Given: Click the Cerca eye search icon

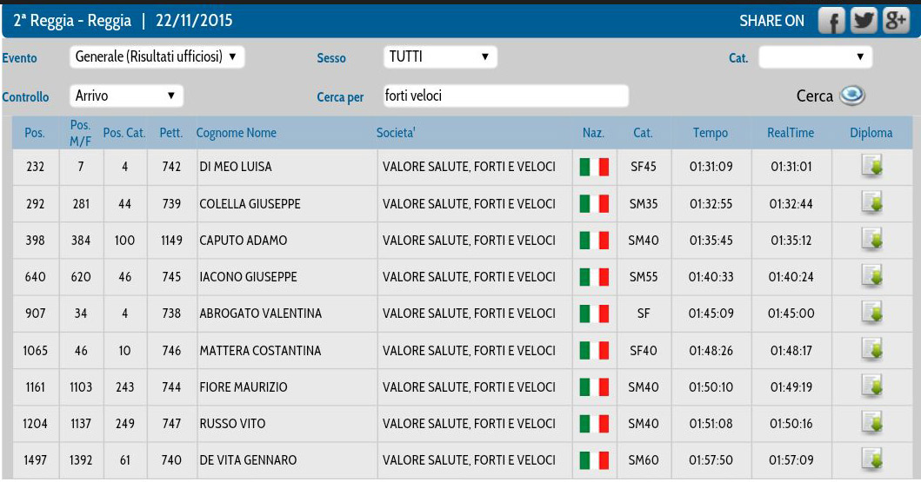Looking at the screenshot, I should point(851,96).
